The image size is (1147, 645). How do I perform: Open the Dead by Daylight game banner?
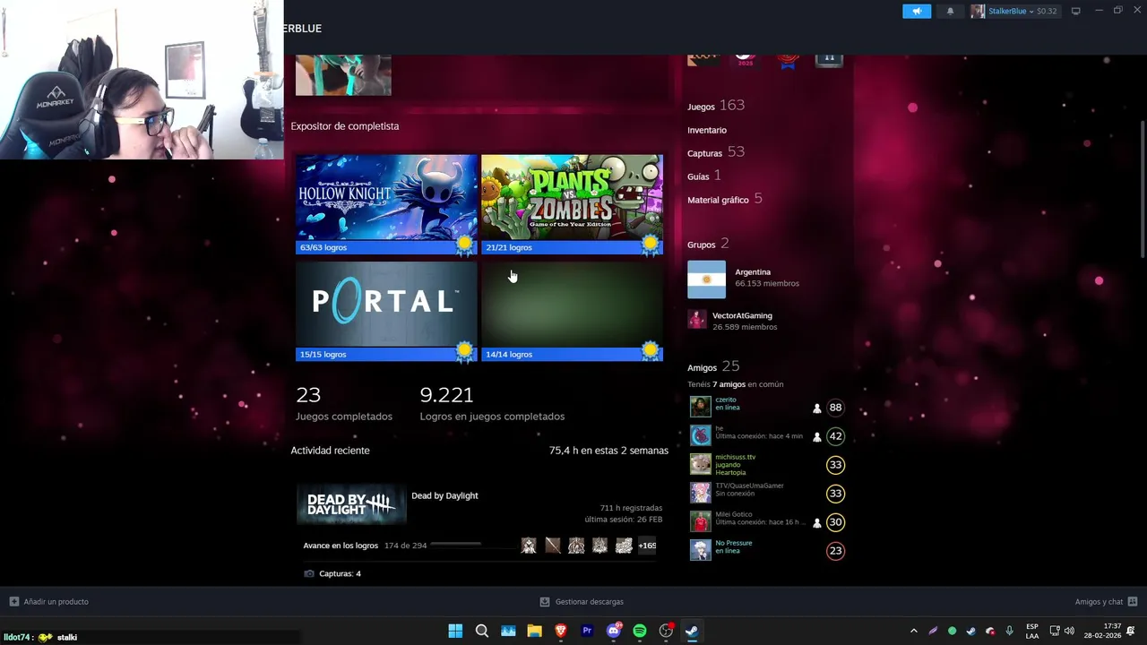tap(351, 505)
